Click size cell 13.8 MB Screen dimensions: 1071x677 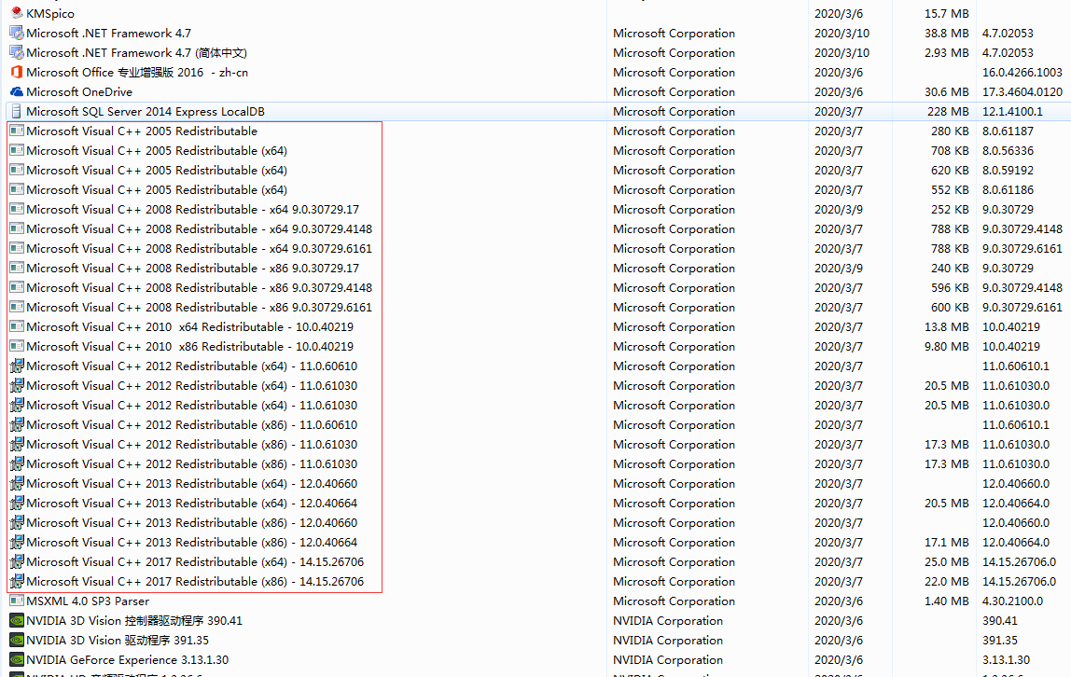[x=946, y=326]
